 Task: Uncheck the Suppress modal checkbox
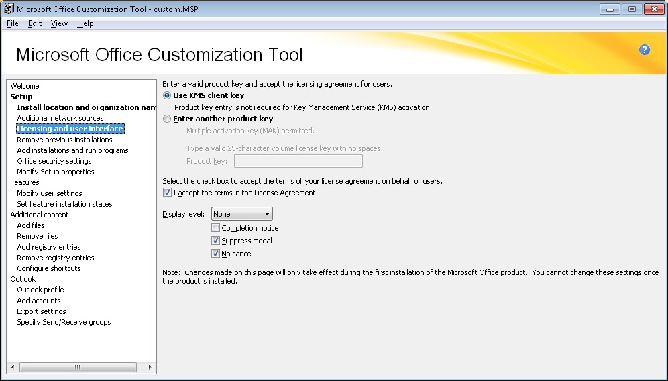[x=215, y=241]
